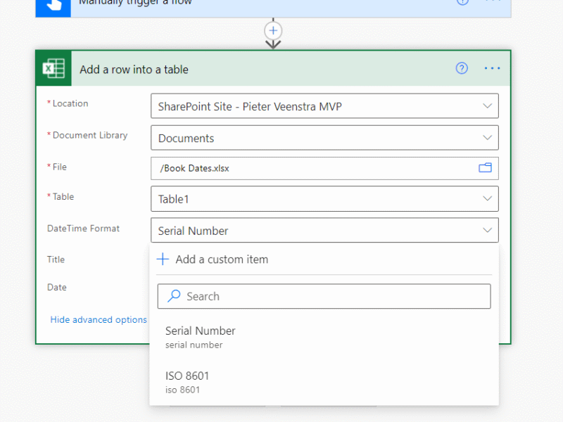
Task: Click the Search field in dropdown
Action: [x=324, y=296]
